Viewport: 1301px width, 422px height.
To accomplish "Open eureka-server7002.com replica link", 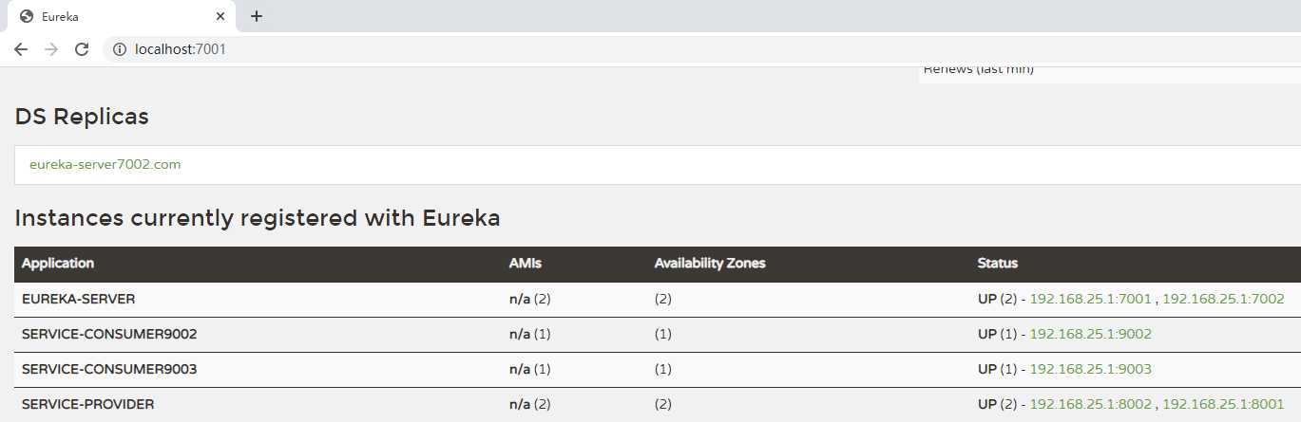I will pos(105,164).
